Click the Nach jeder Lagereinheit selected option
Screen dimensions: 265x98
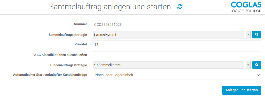114,75
